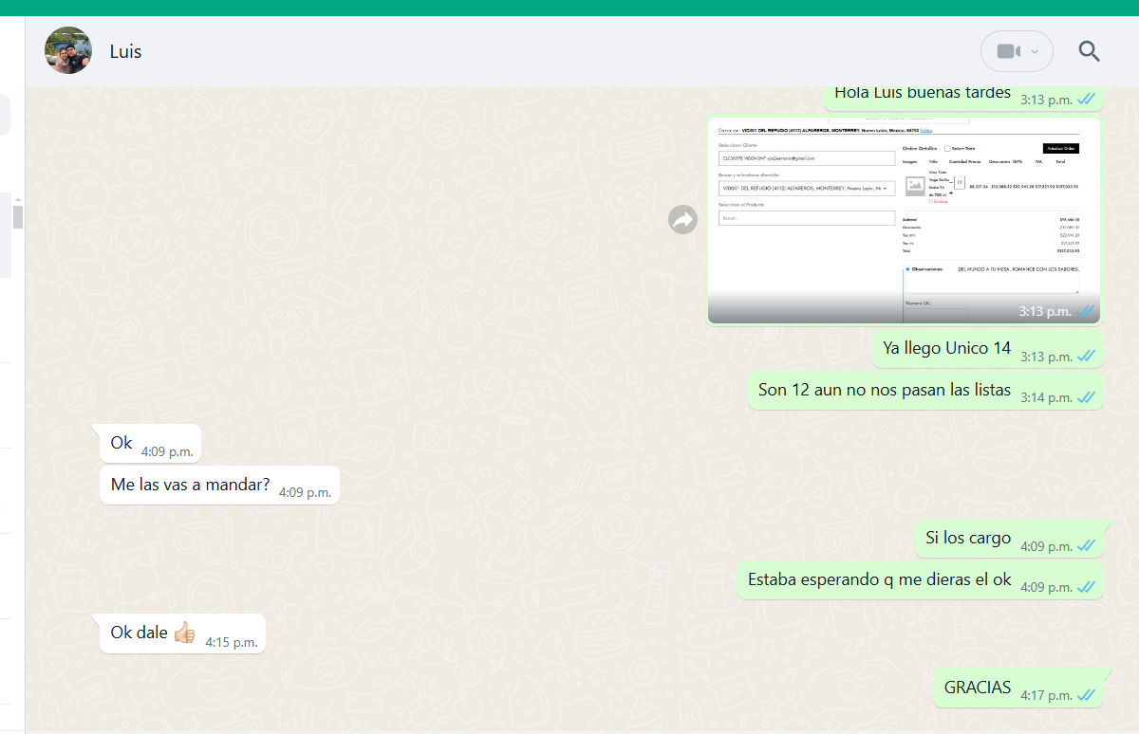Click the blue double check on GRACIAS

click(x=1087, y=695)
